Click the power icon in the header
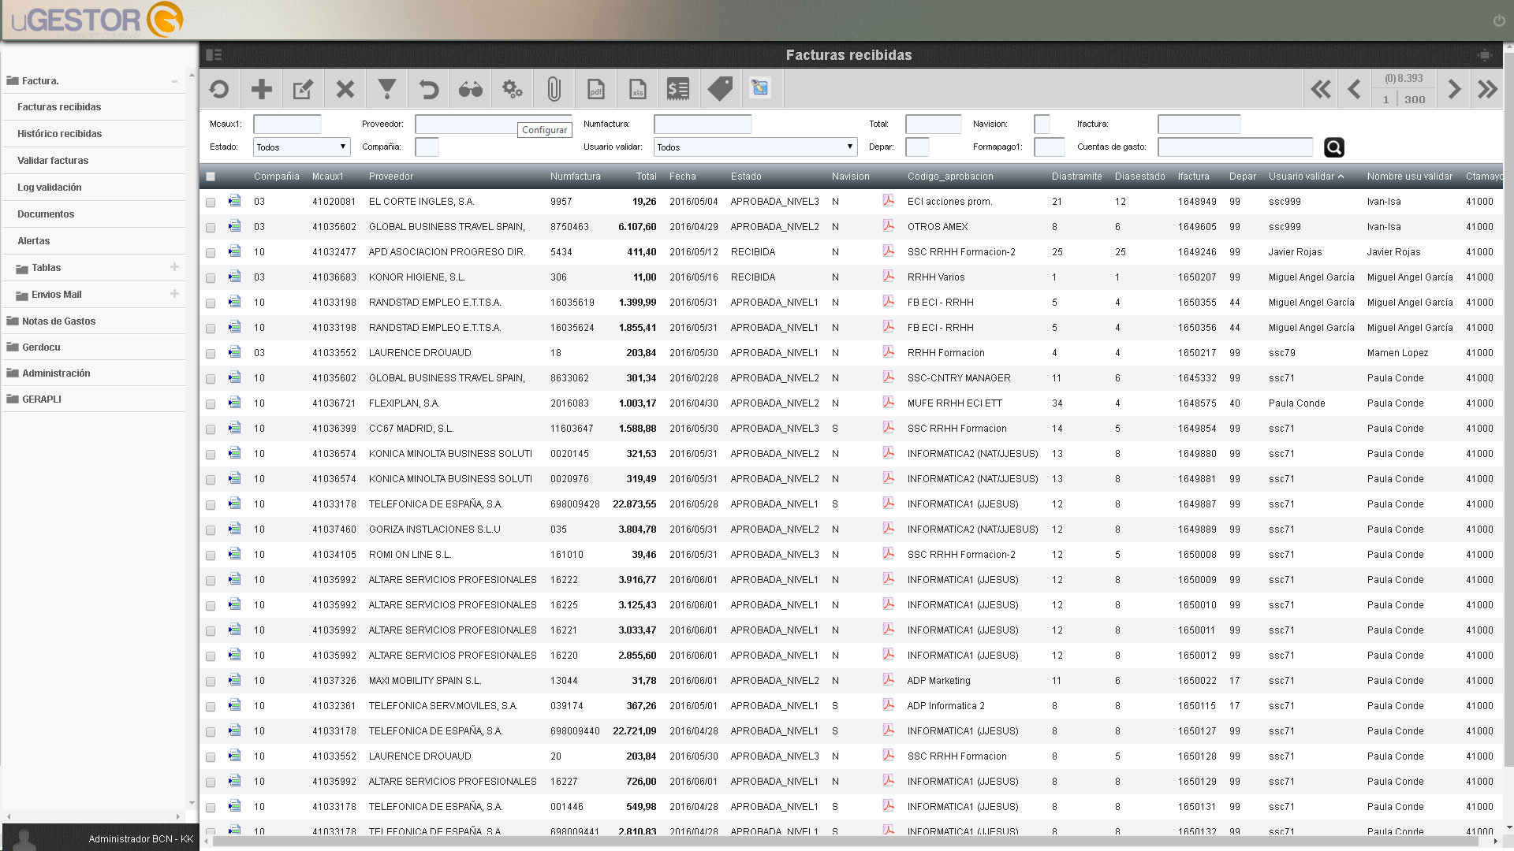This screenshot has height=851, width=1514. (x=1499, y=20)
